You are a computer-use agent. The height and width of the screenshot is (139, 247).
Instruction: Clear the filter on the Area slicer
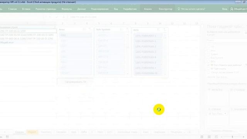90,29
